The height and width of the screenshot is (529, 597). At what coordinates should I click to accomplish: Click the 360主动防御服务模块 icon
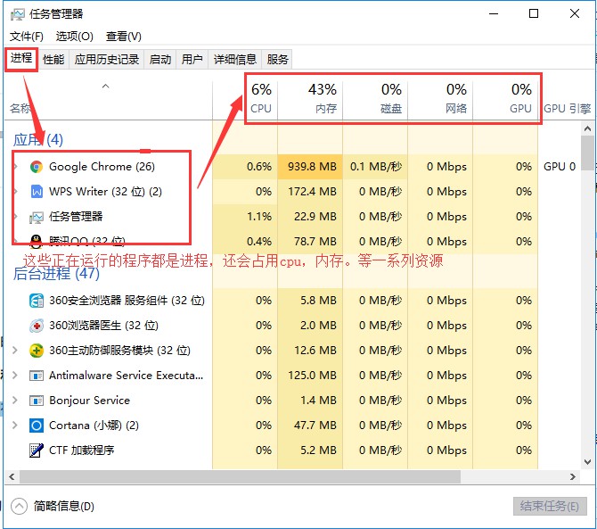tap(37, 351)
